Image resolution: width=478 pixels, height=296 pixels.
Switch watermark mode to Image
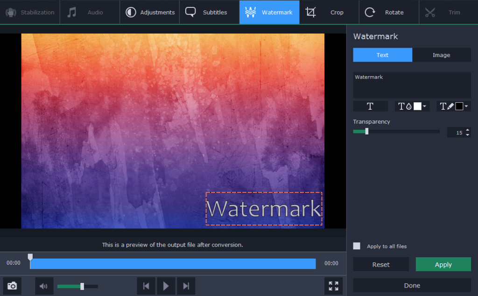tap(441, 55)
